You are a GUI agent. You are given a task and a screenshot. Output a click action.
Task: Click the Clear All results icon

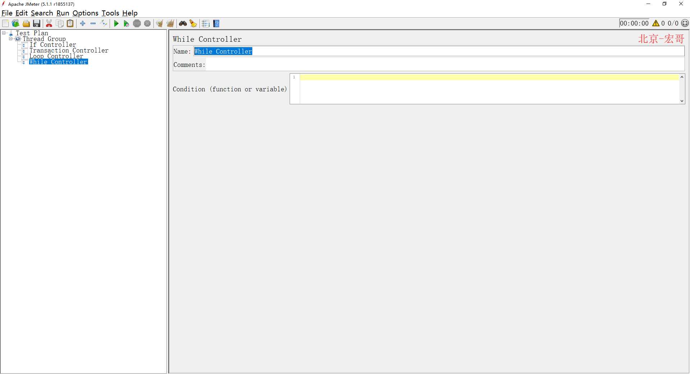(x=170, y=24)
